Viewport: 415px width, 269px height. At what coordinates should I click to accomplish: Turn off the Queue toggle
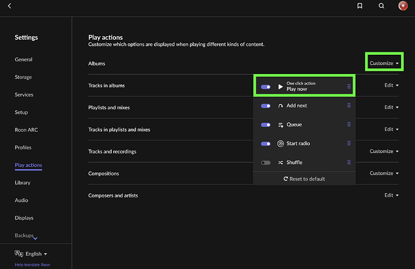click(x=265, y=125)
